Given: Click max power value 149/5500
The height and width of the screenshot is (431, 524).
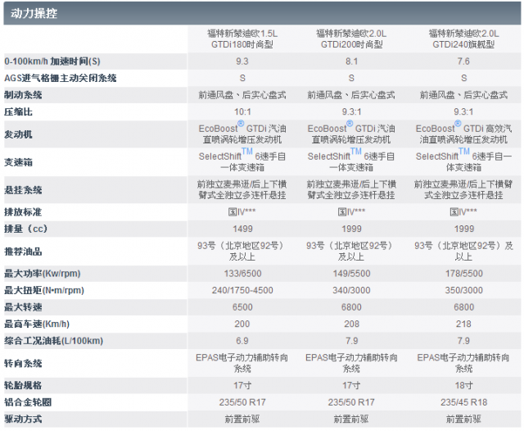Looking at the screenshot, I should (351, 274).
